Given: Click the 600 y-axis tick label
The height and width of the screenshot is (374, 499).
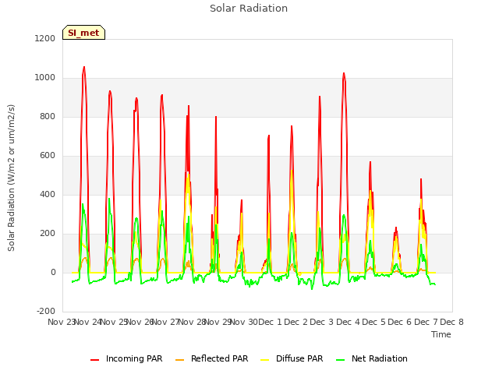Looking at the screenshot, I should [x=48, y=156].
